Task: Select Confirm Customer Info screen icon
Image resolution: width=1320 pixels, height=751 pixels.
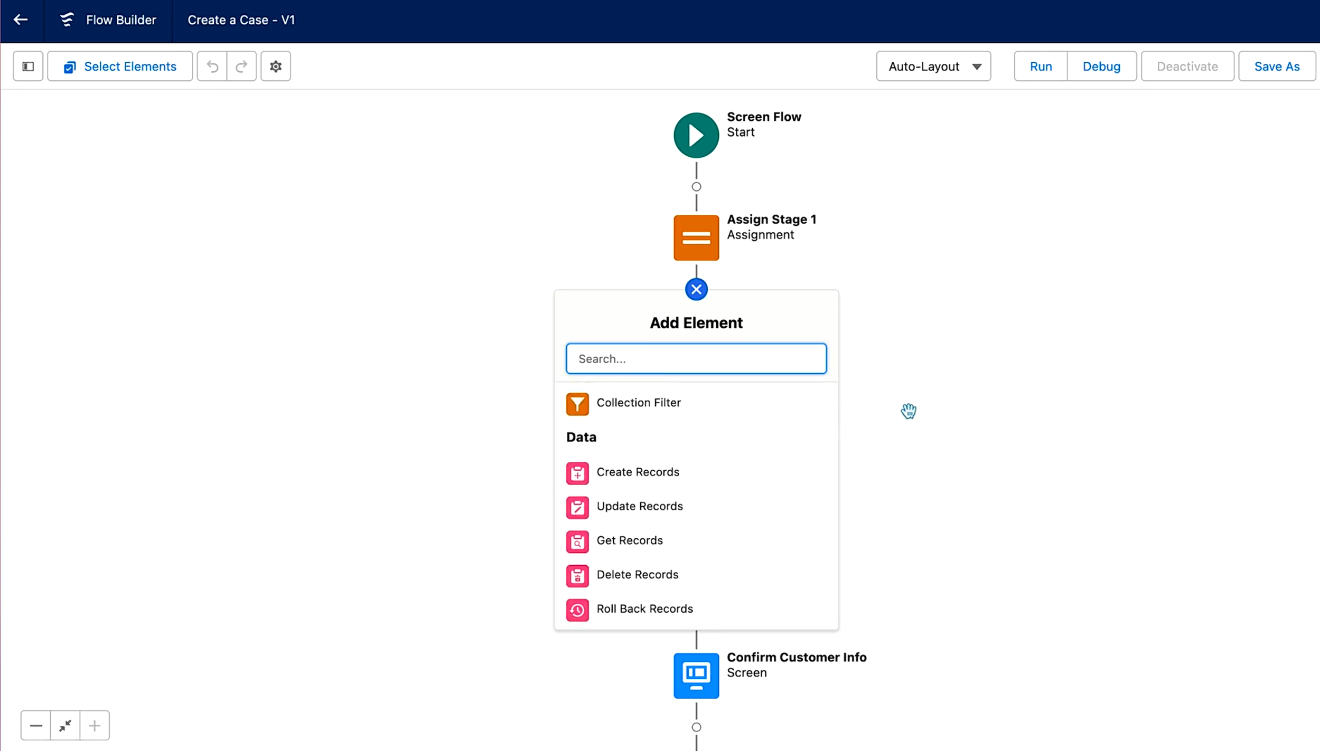Action: (696, 676)
